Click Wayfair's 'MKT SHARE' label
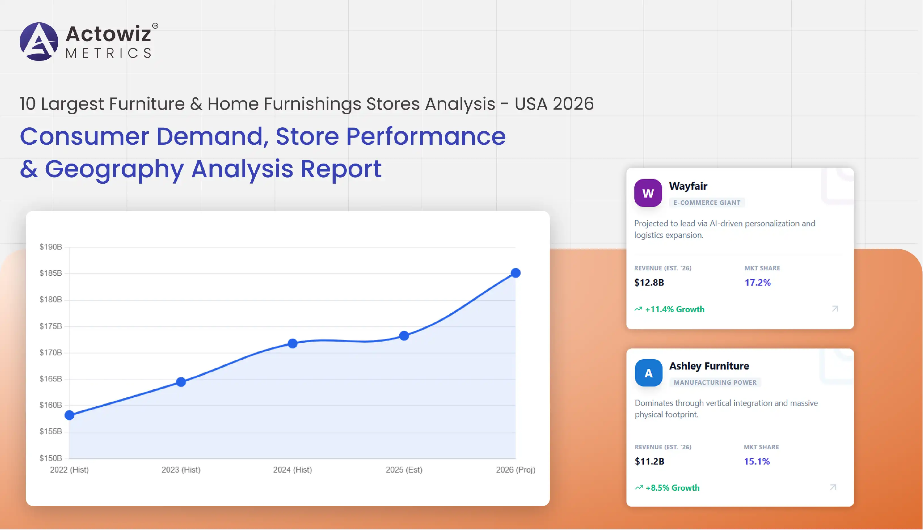 click(x=762, y=268)
